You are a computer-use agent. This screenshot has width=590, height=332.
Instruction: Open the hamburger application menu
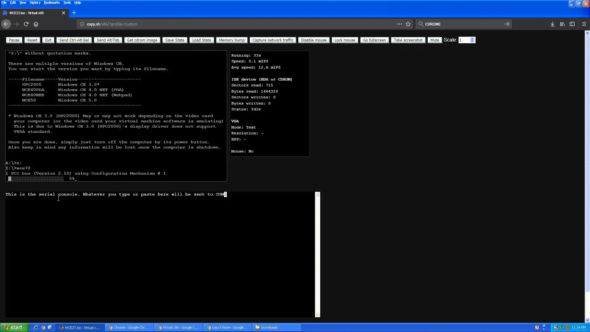584,24
